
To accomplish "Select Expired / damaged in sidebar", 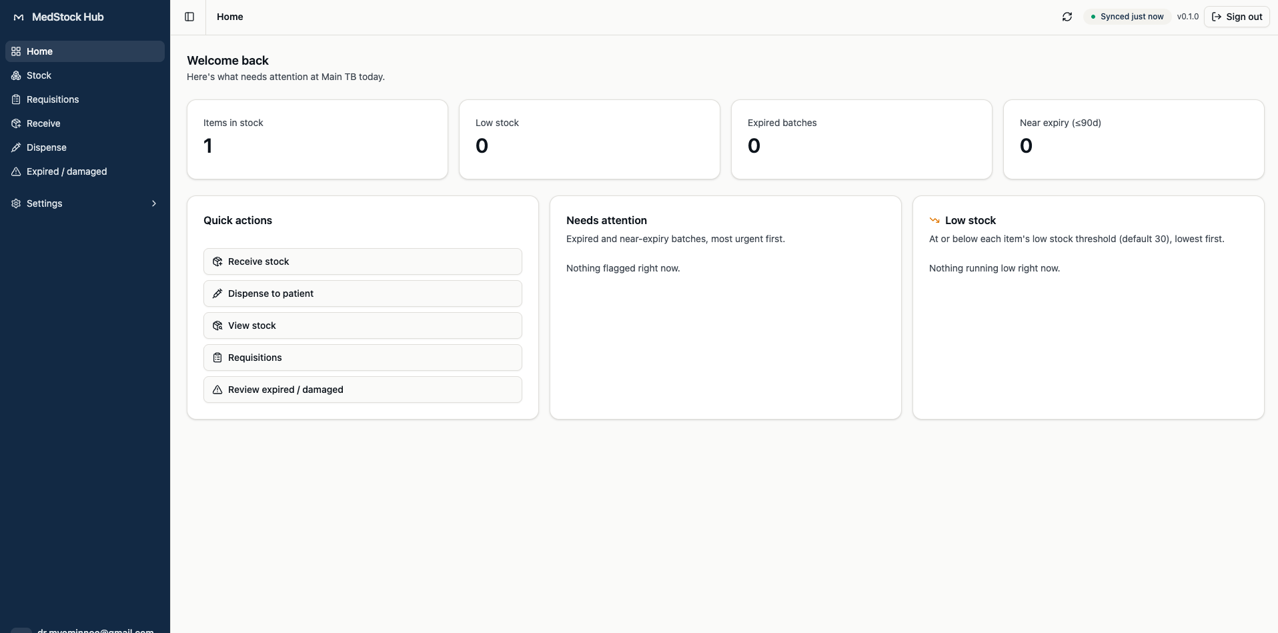I will click(x=85, y=171).
